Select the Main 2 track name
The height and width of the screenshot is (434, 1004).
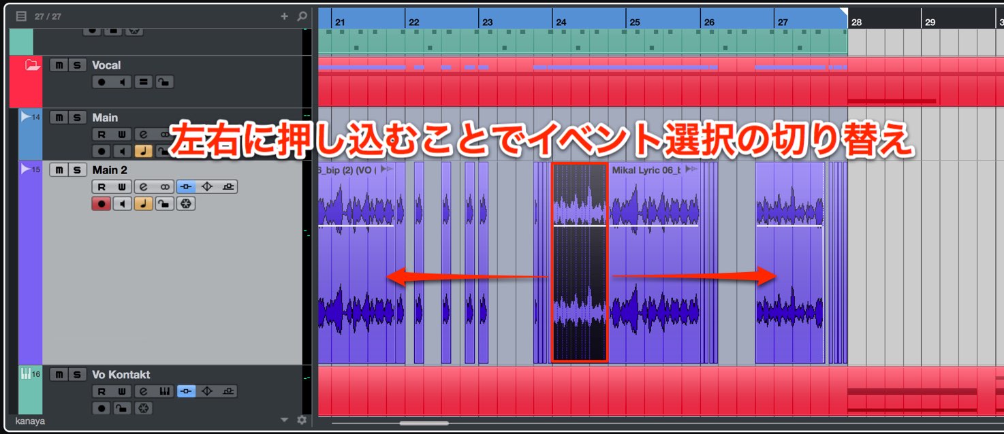click(110, 170)
